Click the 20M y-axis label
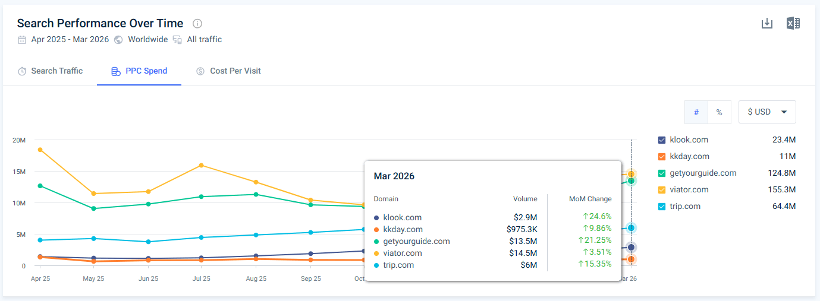 (19, 140)
